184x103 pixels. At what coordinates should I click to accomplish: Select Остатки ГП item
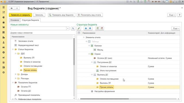pos(26,87)
